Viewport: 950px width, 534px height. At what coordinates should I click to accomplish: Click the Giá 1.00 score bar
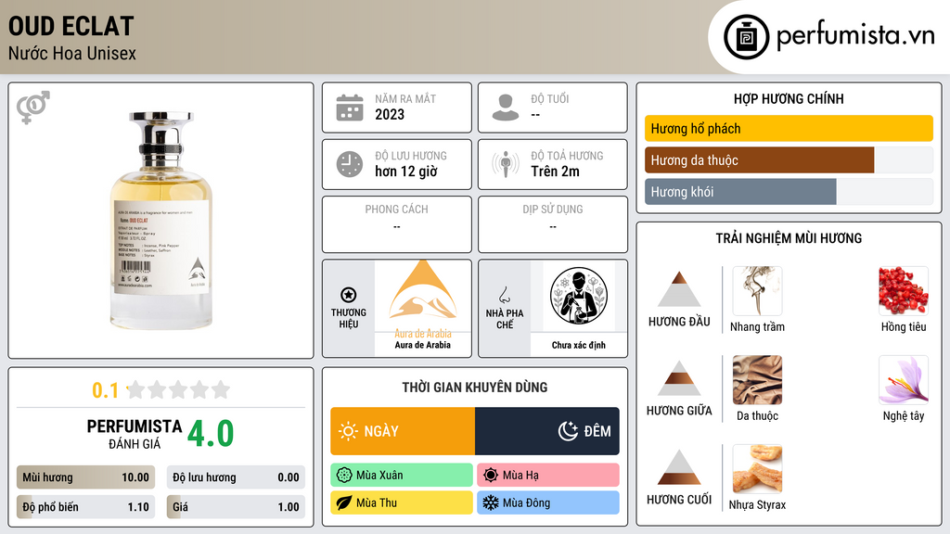236,507
